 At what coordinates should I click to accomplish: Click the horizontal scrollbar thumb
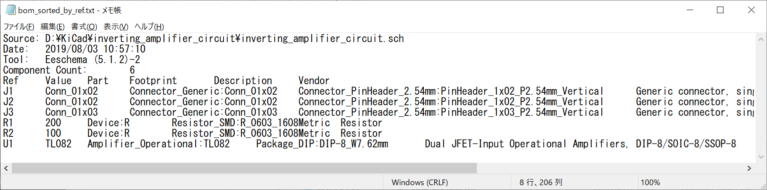coord(244,168)
